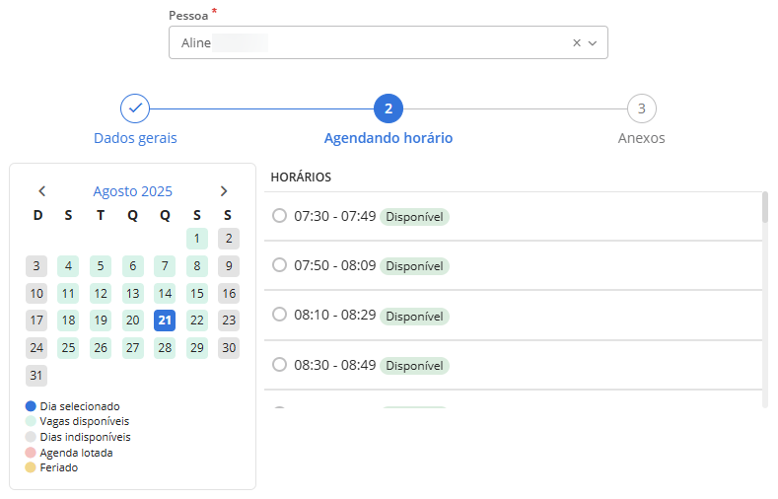Viewport: 778px width, 499px height.
Task: Pick the 08:30 - 08:49 radio option
Action: tap(279, 365)
